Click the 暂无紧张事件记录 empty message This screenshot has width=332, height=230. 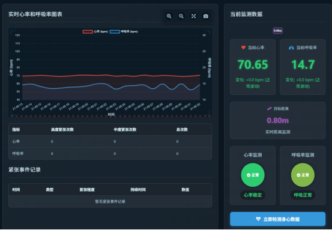click(110, 202)
